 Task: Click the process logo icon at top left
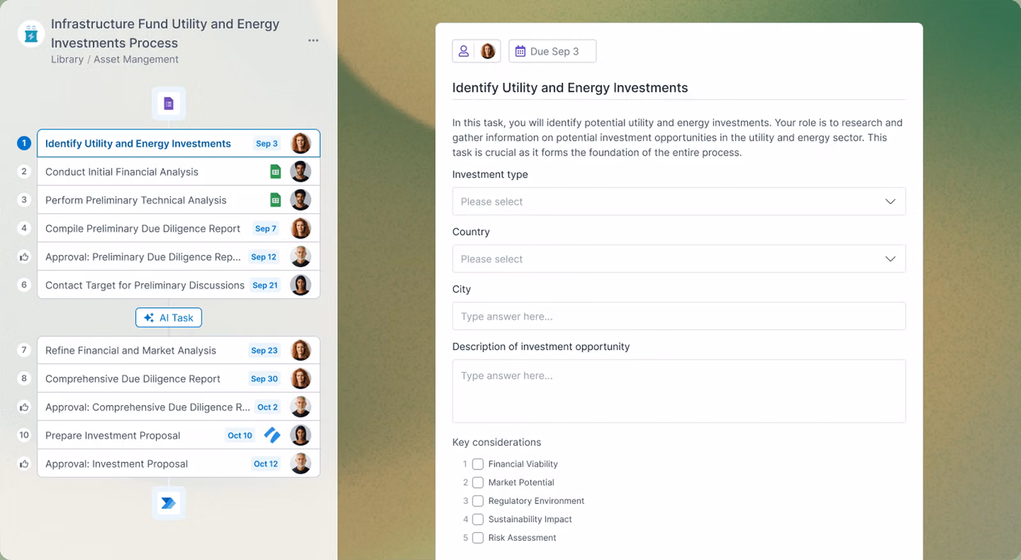31,34
